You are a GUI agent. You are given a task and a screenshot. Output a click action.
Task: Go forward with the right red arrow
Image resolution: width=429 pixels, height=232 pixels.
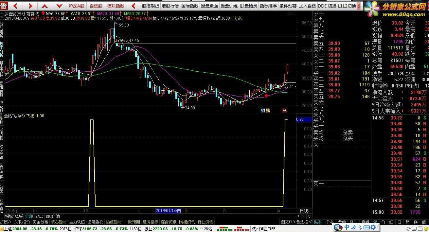coord(30,6)
